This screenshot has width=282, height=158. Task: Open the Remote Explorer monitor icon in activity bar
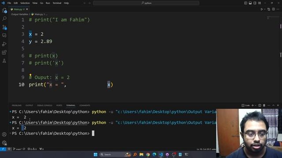tap(4, 36)
